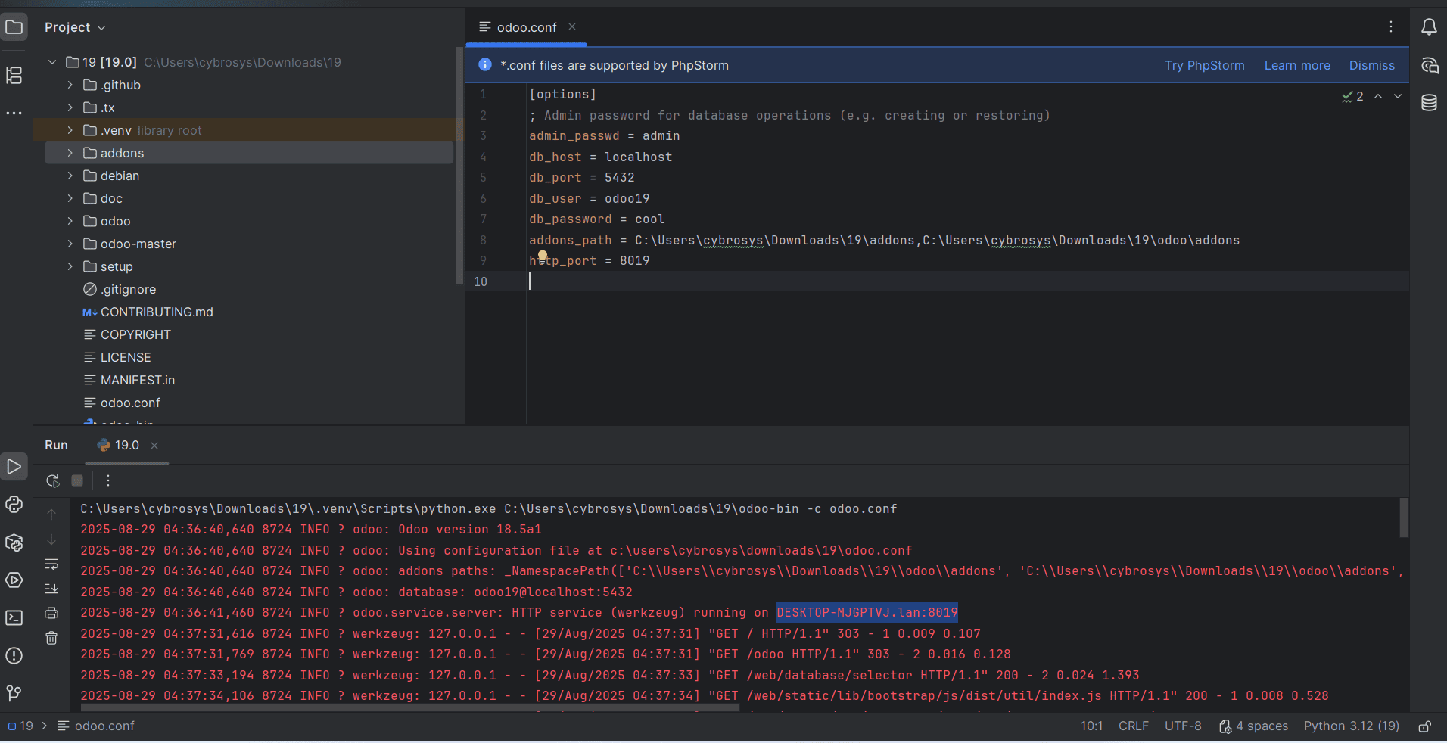The image size is (1447, 743).
Task: Open the Database tool window icon
Action: (1429, 103)
